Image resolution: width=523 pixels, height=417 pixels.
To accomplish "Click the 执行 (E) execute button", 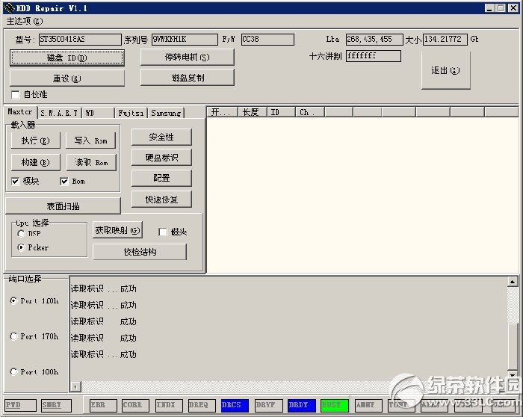I will 36,140.
